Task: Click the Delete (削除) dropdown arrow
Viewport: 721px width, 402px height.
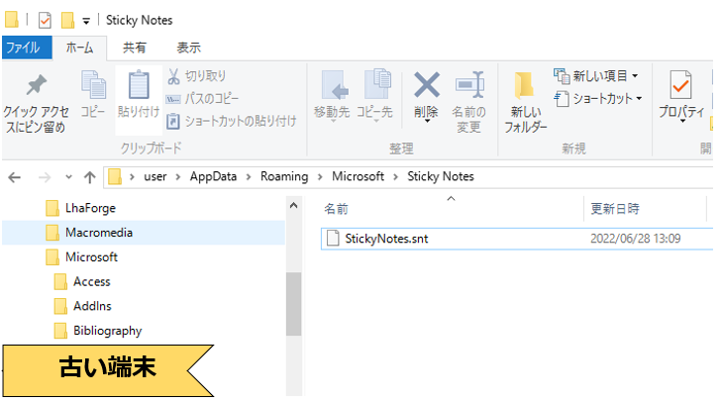Action: click(x=427, y=122)
